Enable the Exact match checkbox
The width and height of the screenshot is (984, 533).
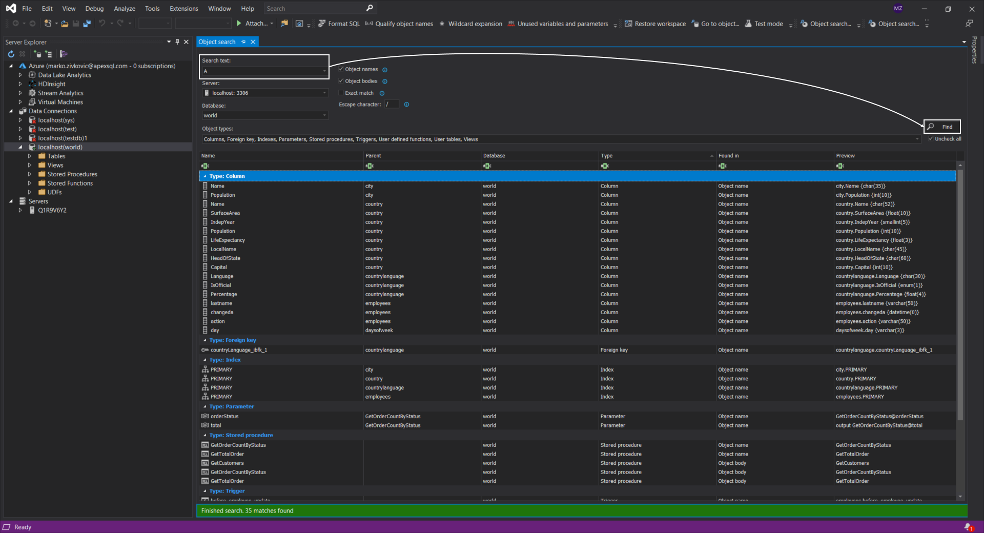click(341, 93)
